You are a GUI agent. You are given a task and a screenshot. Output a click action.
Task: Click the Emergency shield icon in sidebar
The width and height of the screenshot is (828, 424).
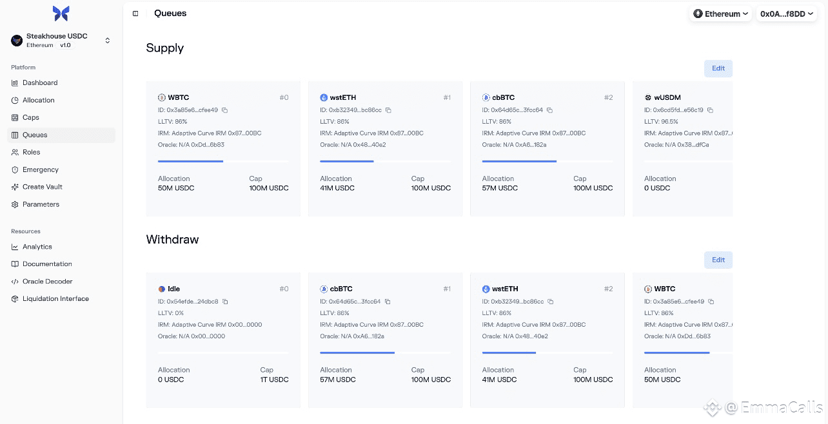pos(15,169)
